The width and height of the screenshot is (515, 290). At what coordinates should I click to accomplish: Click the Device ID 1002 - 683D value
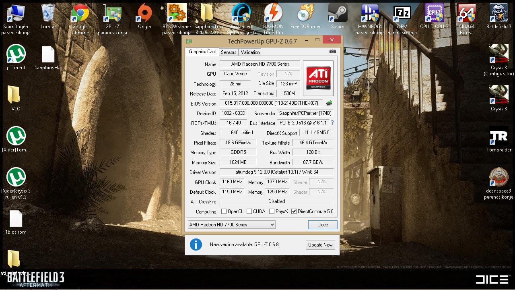233,113
